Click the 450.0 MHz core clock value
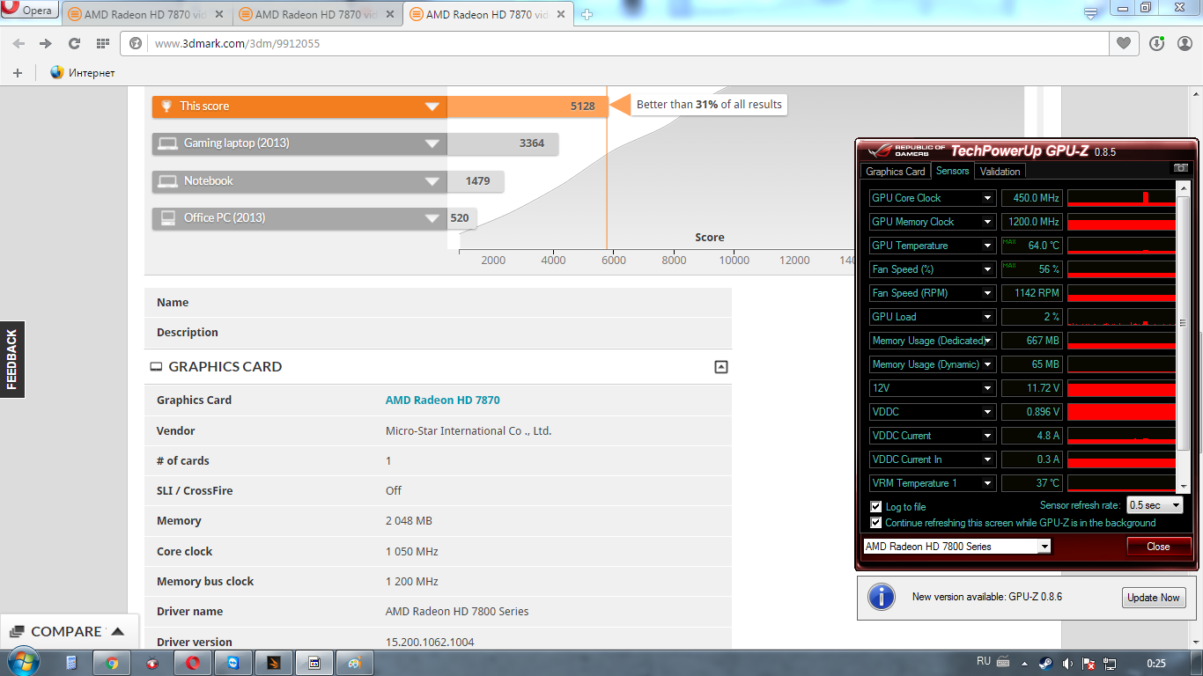Viewport: 1203px width, 676px height. pos(1031,198)
